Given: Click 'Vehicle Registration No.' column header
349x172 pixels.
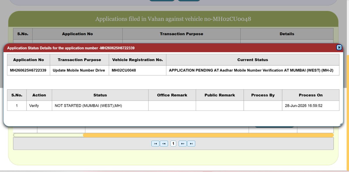Looking at the screenshot, I should tap(138, 60).
